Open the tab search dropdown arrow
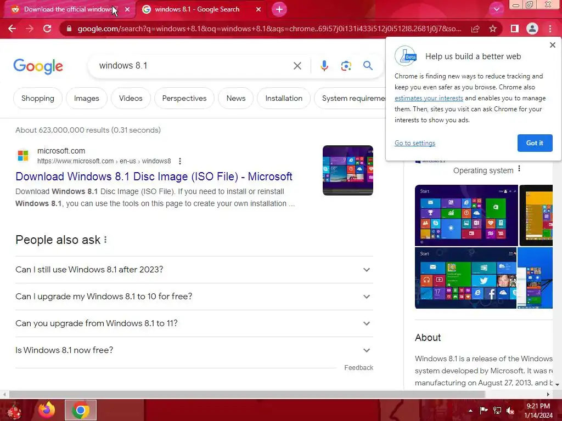Image resolution: width=562 pixels, height=421 pixels. point(496,9)
